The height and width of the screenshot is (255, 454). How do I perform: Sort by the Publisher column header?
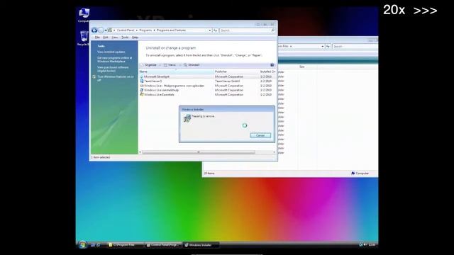point(236,72)
